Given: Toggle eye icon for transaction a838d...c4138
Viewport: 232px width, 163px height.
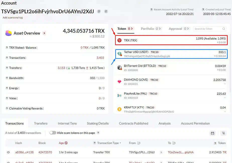Looking at the screenshot, I should pyautogui.click(x=8, y=152).
